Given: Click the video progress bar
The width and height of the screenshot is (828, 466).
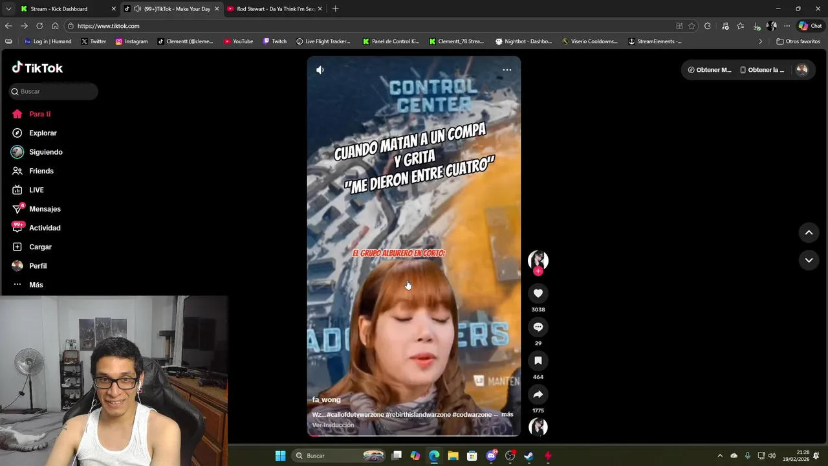Looking at the screenshot, I should pos(414,435).
